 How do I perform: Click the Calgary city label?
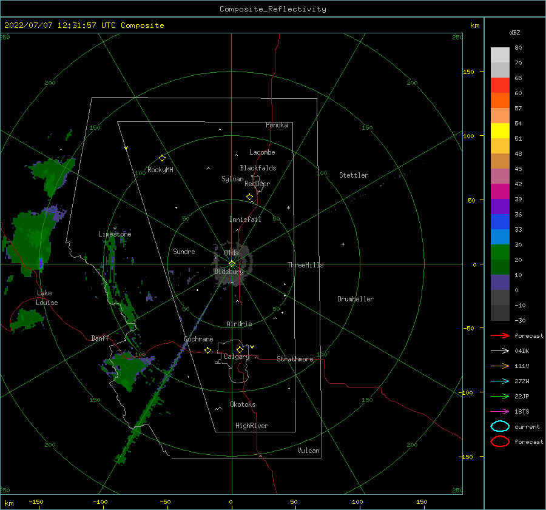click(237, 357)
